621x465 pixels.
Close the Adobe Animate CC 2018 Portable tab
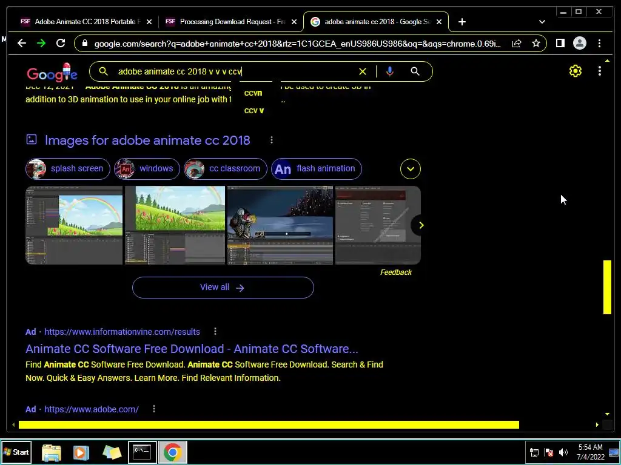149,22
